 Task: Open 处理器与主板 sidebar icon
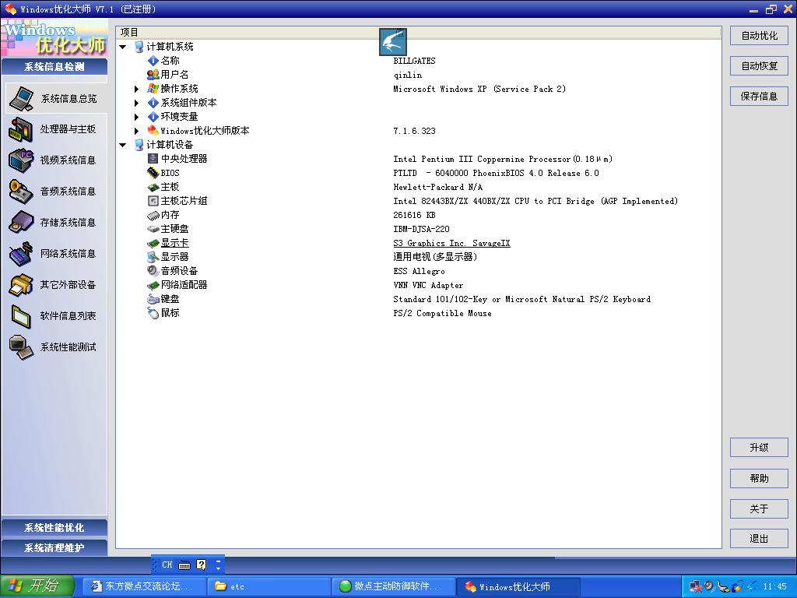(21, 130)
